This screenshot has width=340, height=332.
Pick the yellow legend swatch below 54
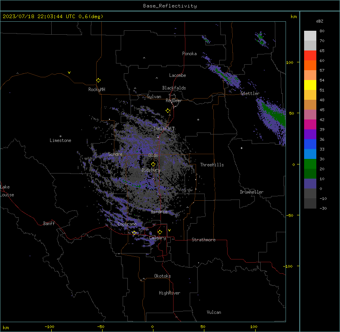(310, 85)
